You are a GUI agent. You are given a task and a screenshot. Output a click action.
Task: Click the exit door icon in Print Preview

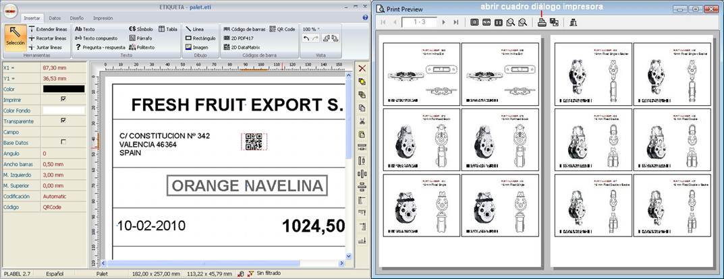pos(574,22)
